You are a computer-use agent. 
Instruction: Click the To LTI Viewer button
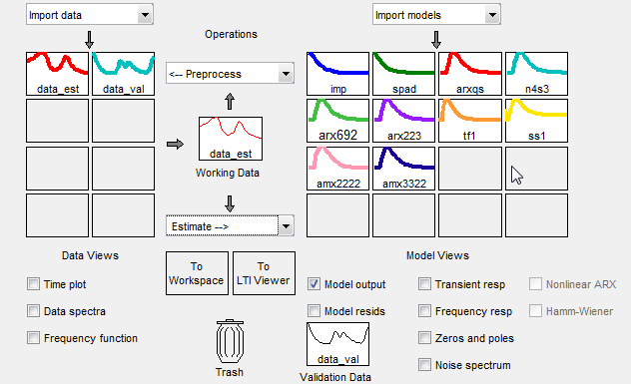264,273
